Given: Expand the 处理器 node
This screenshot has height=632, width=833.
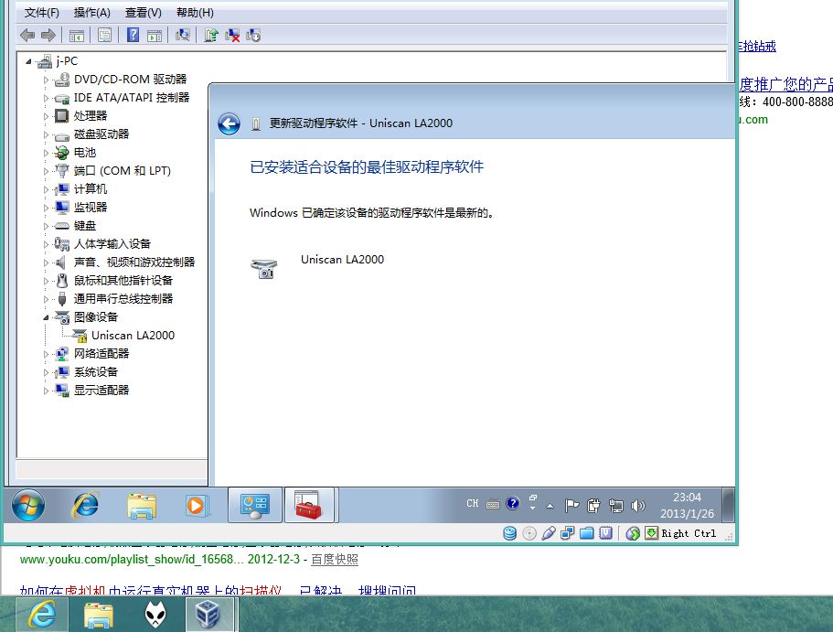Looking at the screenshot, I should (47, 116).
